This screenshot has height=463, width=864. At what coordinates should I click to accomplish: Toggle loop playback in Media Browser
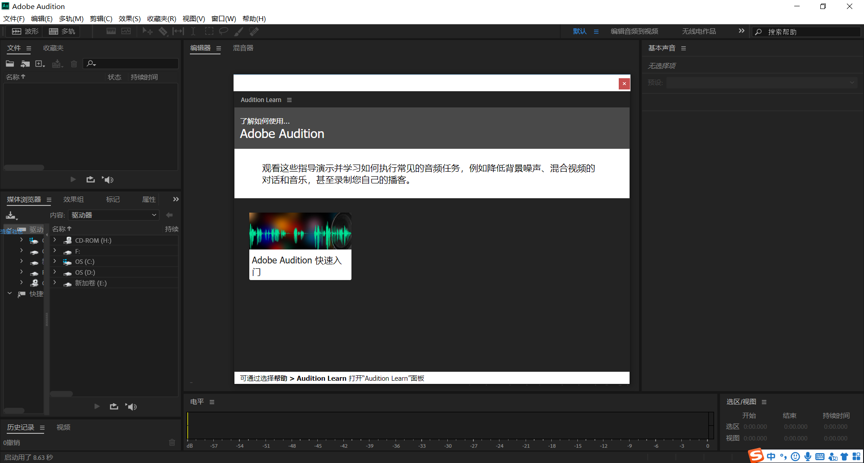(x=114, y=406)
